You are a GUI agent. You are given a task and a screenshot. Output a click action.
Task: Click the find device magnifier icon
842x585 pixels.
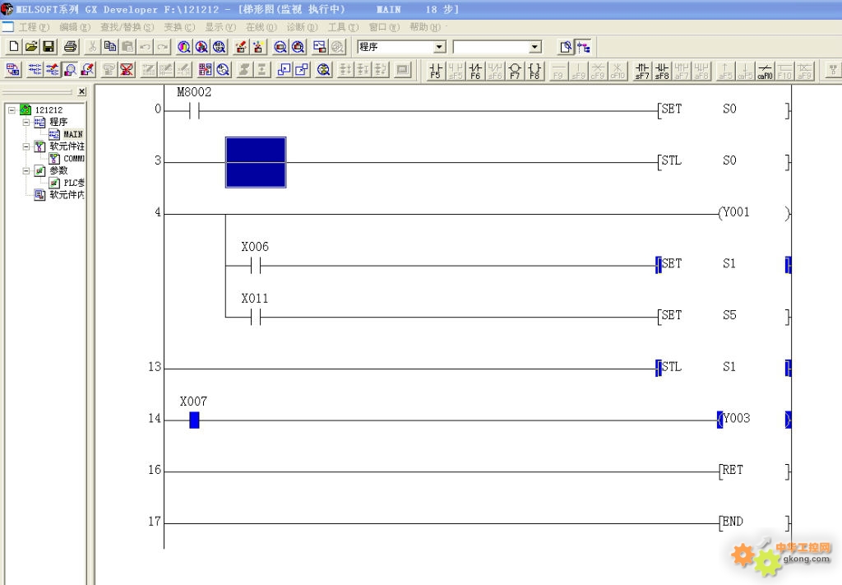[184, 47]
